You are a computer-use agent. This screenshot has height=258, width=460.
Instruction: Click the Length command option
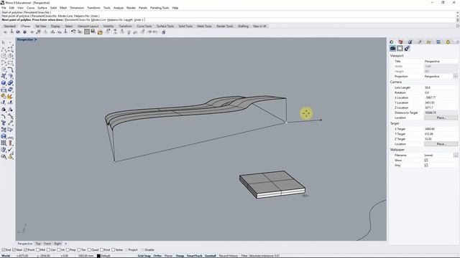128,20
